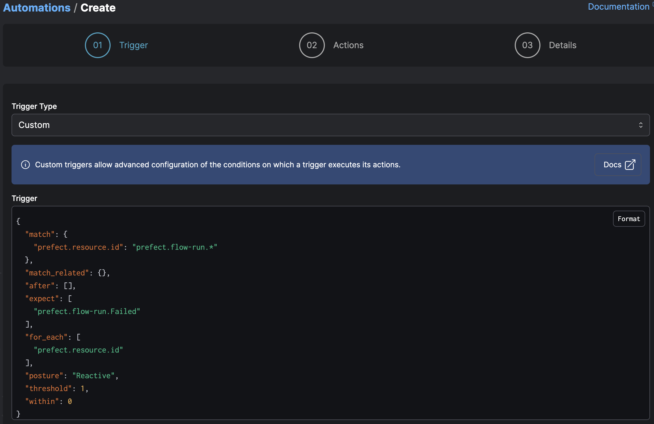
Task: Click the "prefect.resource.id" value under for_each
Action: tap(78, 350)
